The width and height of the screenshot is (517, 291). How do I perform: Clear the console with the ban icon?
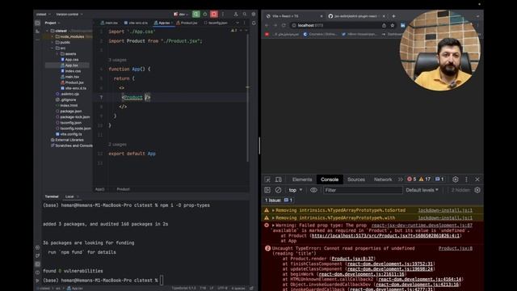point(278,190)
